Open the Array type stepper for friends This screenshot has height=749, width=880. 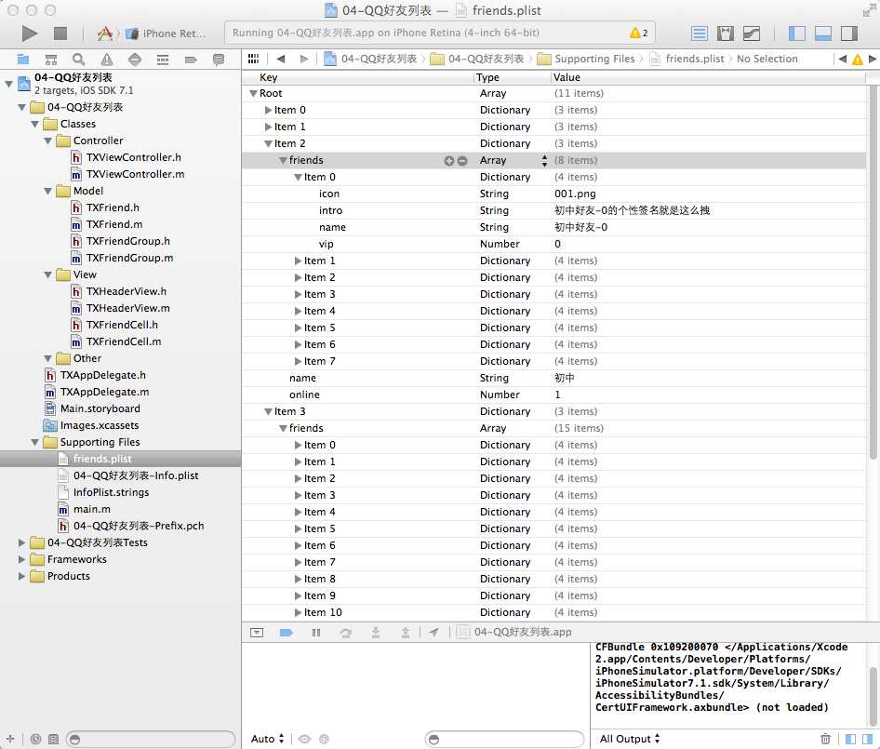tap(544, 161)
